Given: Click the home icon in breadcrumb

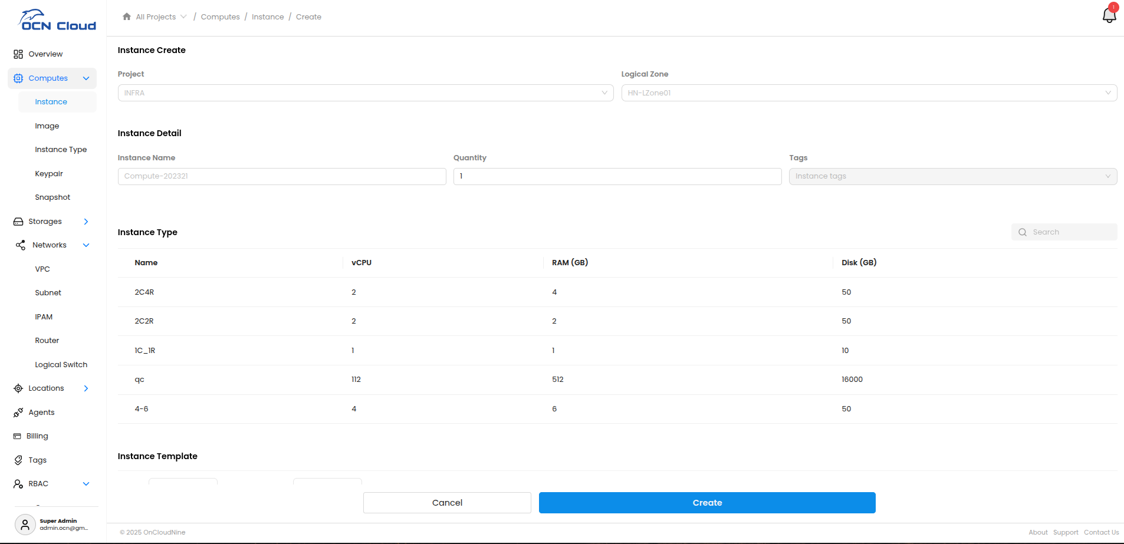Looking at the screenshot, I should [x=127, y=17].
